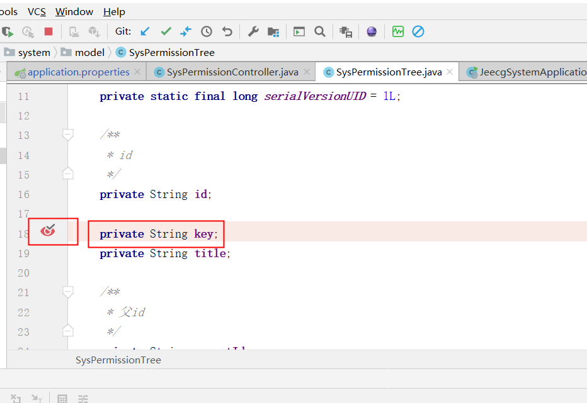This screenshot has height=403, width=587.
Task: Click the trace stream chain icon
Action: point(83,399)
